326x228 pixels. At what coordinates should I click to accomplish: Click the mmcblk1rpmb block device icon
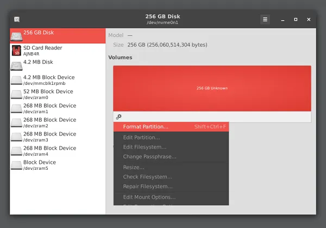click(17, 80)
